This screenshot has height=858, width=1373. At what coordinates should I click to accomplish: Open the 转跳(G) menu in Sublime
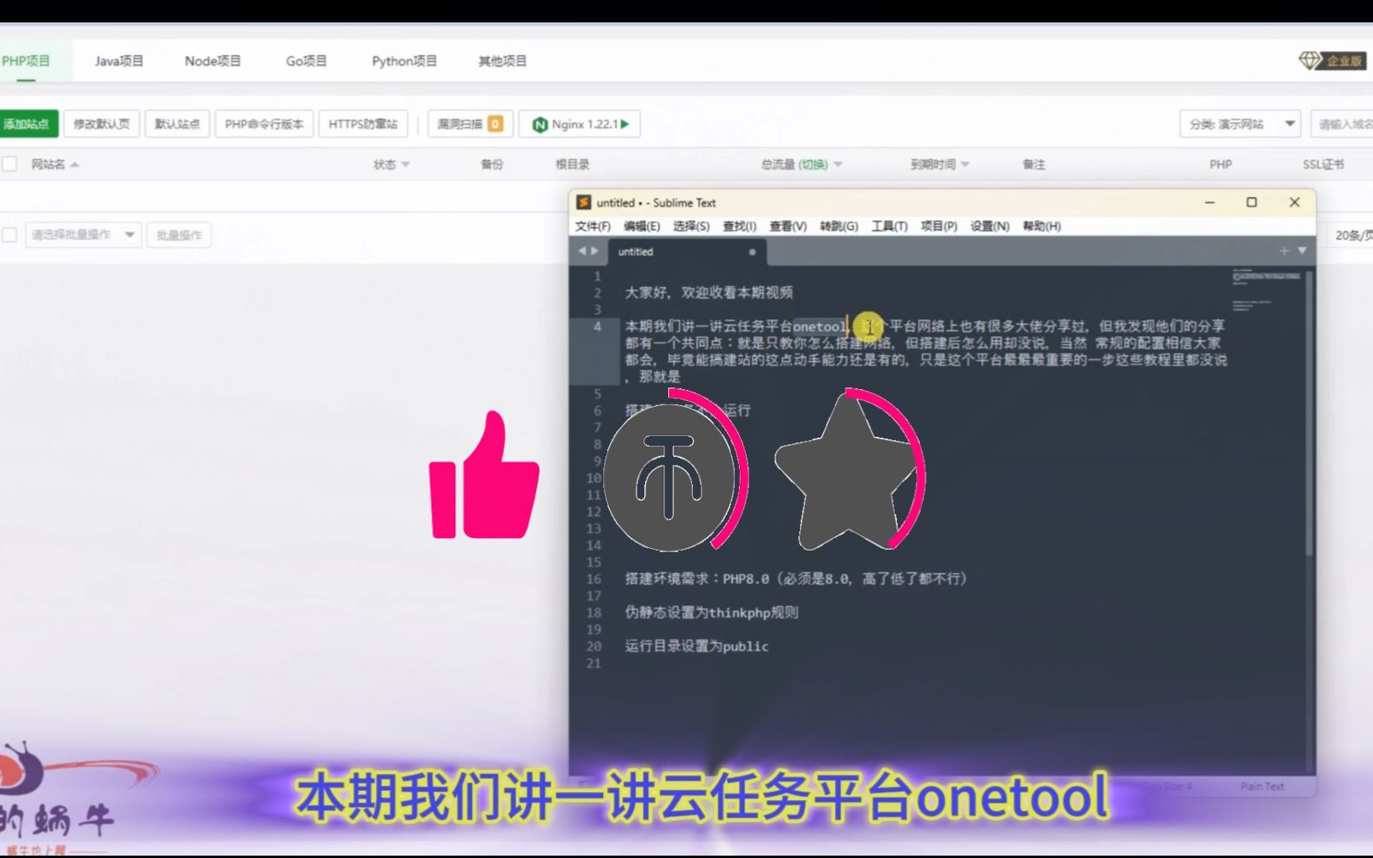(839, 226)
